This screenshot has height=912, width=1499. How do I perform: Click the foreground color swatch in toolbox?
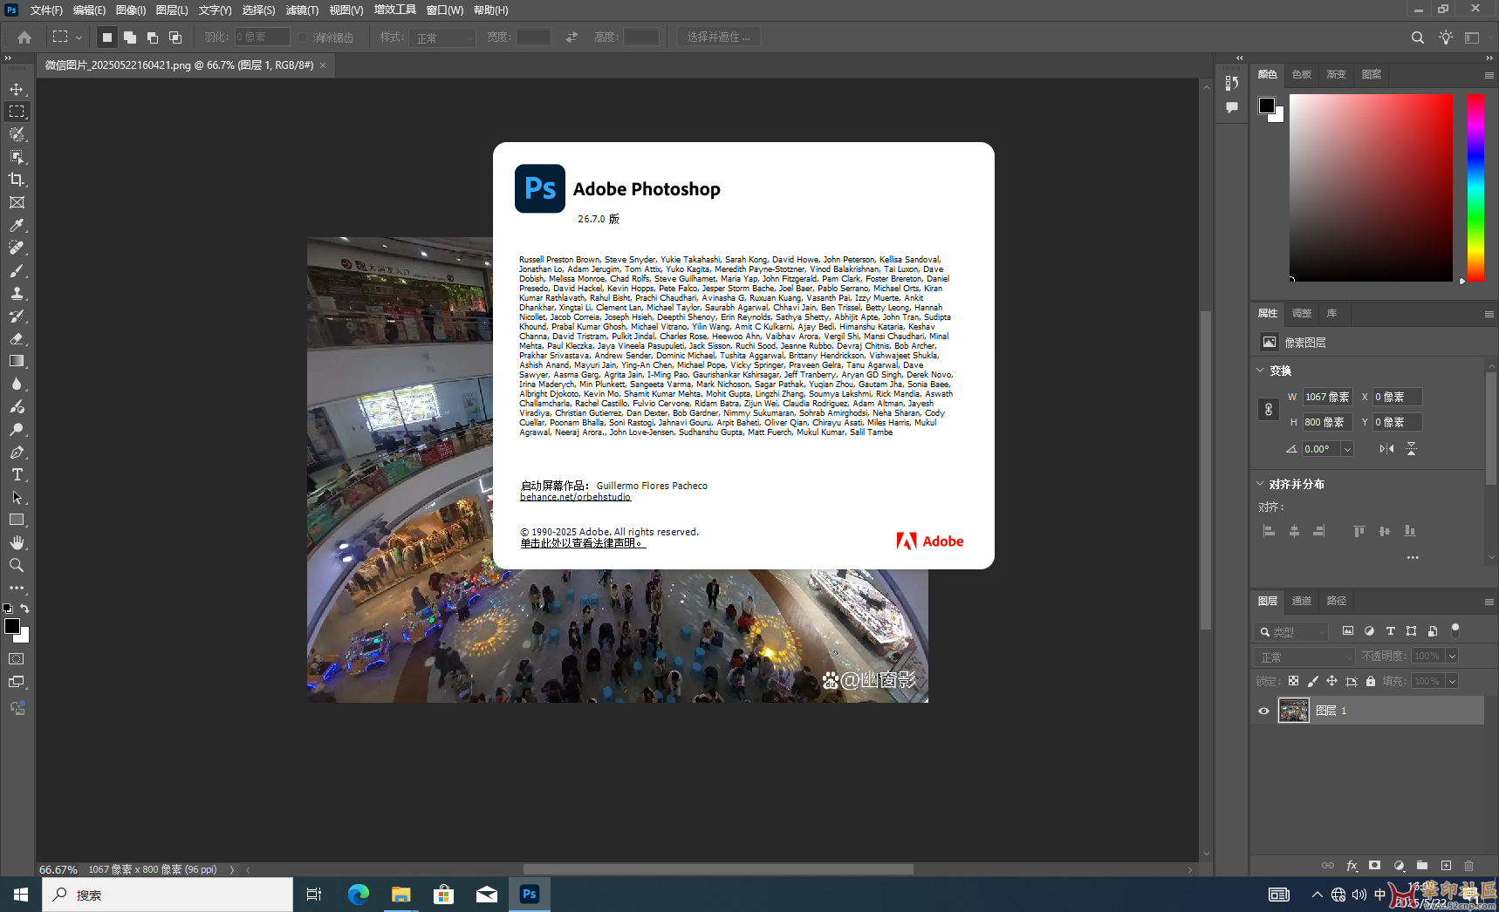(12, 626)
